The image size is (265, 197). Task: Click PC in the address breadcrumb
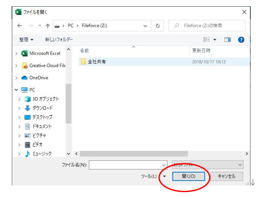click(71, 26)
